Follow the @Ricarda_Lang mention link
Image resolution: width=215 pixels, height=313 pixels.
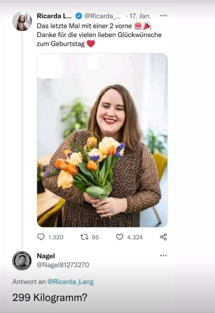tap(70, 282)
